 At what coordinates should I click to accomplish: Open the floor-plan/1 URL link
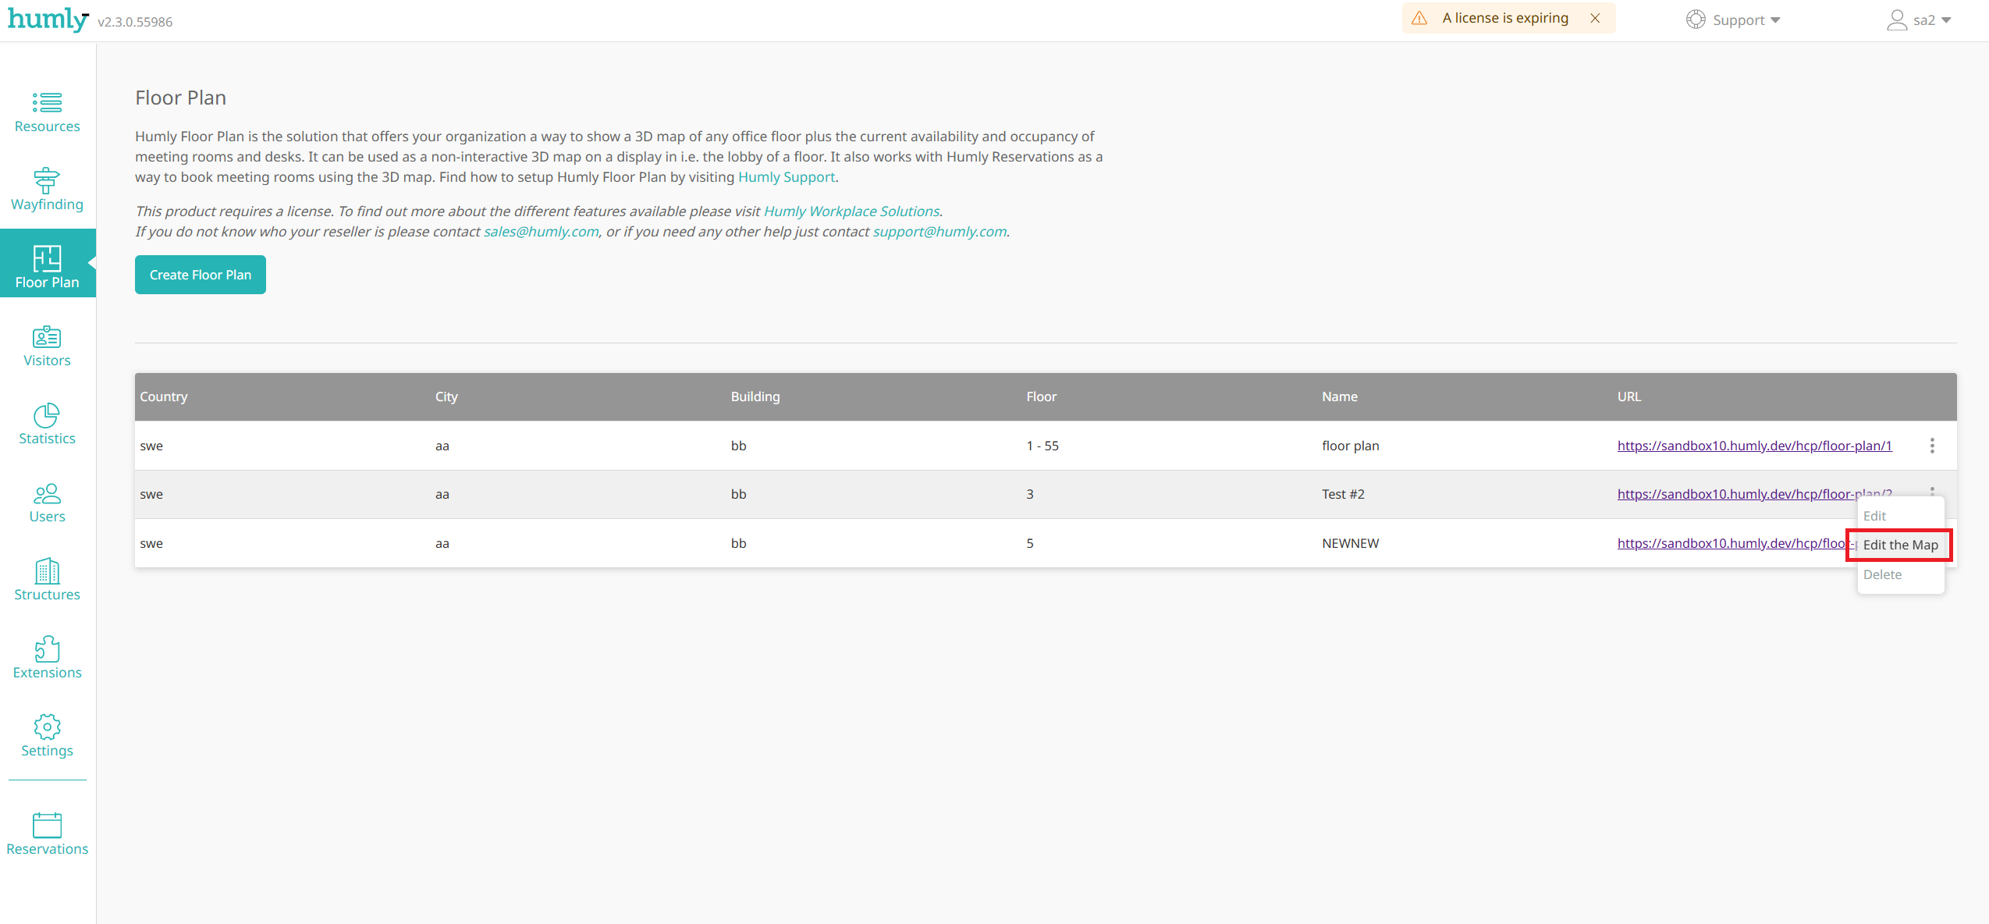1754,446
